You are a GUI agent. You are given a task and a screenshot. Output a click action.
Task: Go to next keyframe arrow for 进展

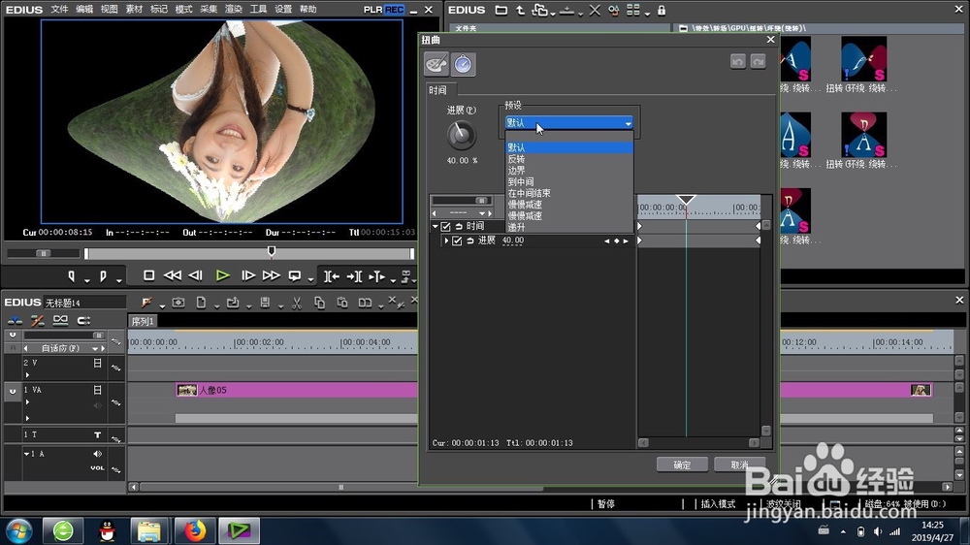tap(626, 240)
